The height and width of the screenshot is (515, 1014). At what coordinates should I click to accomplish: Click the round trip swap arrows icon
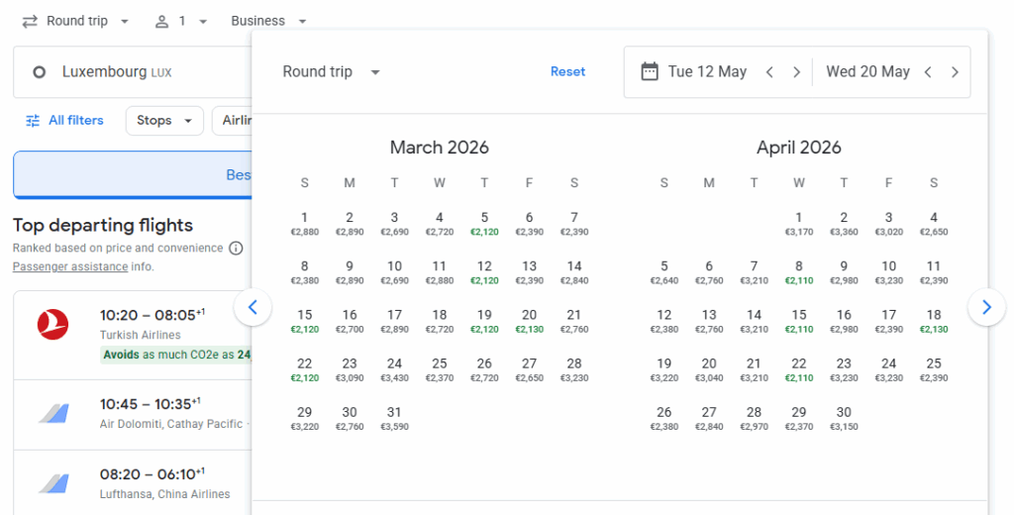coord(30,22)
